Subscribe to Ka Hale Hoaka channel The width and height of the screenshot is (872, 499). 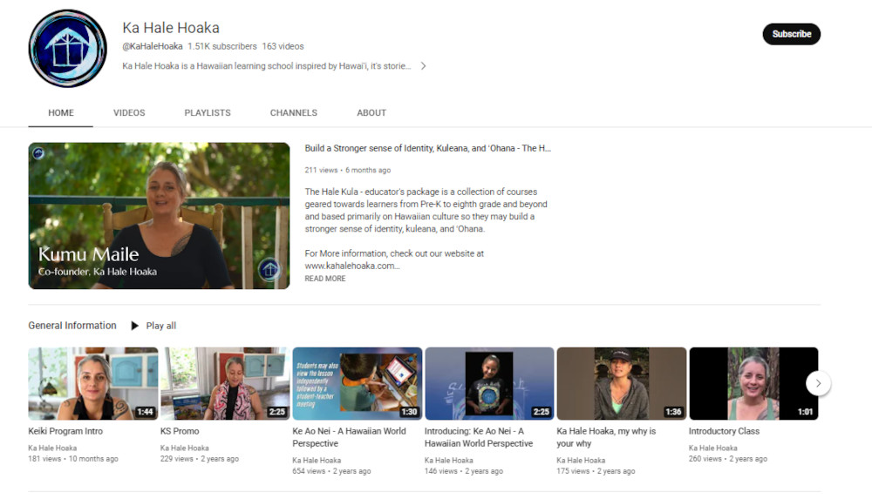tap(792, 34)
